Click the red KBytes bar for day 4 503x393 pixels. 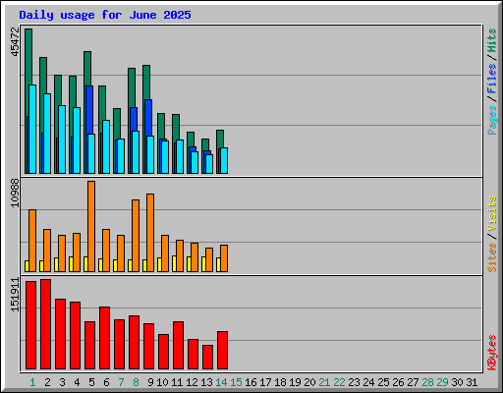[x=75, y=336]
